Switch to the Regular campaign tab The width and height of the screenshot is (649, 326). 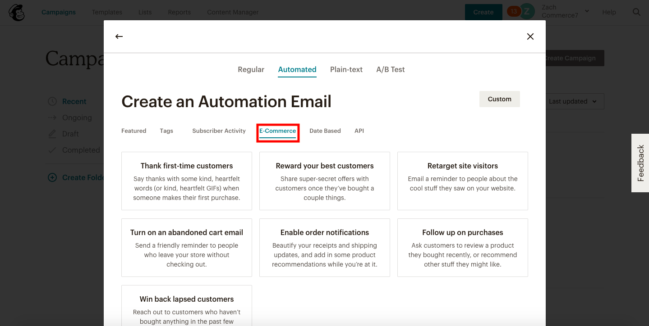point(251,69)
